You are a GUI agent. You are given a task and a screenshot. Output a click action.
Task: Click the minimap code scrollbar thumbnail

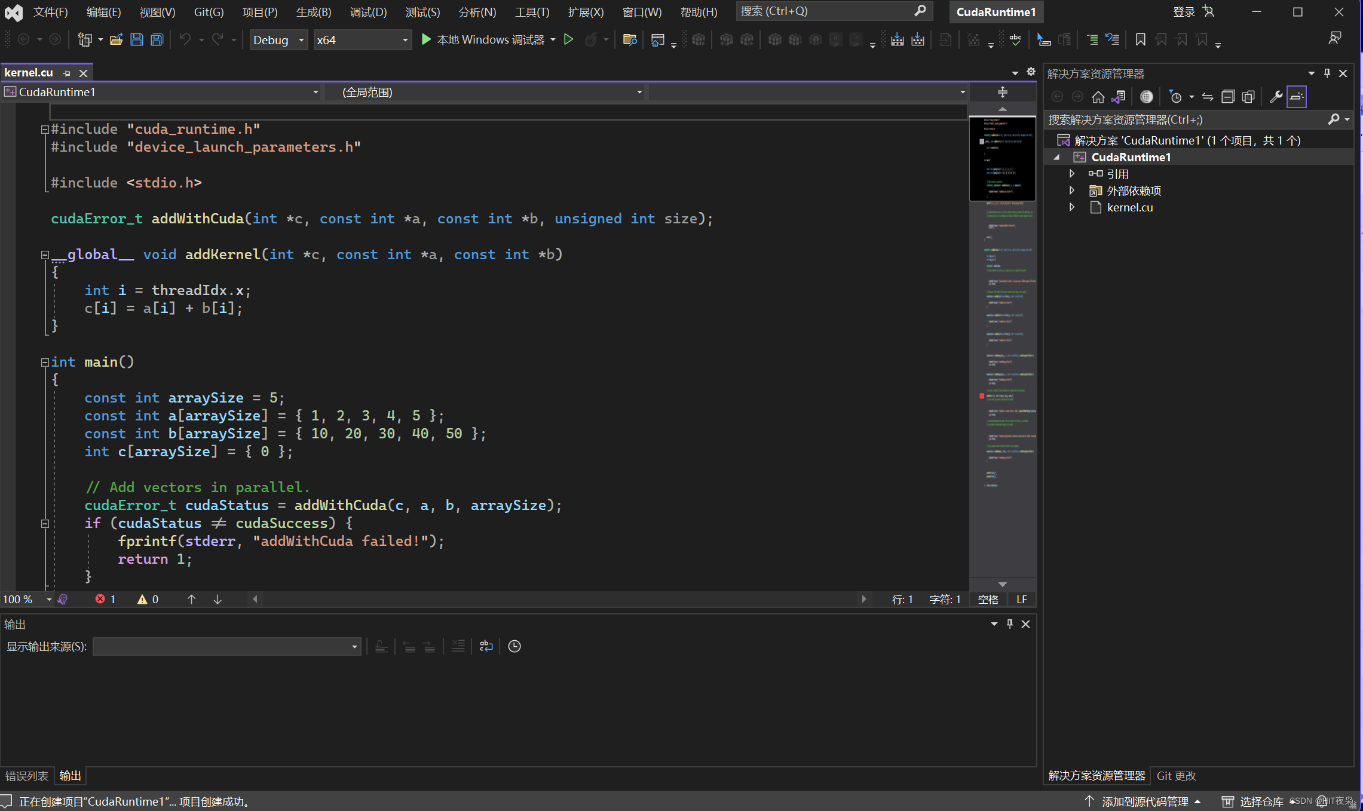(1002, 158)
